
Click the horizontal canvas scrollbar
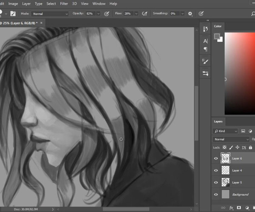pyautogui.click(x=126, y=209)
